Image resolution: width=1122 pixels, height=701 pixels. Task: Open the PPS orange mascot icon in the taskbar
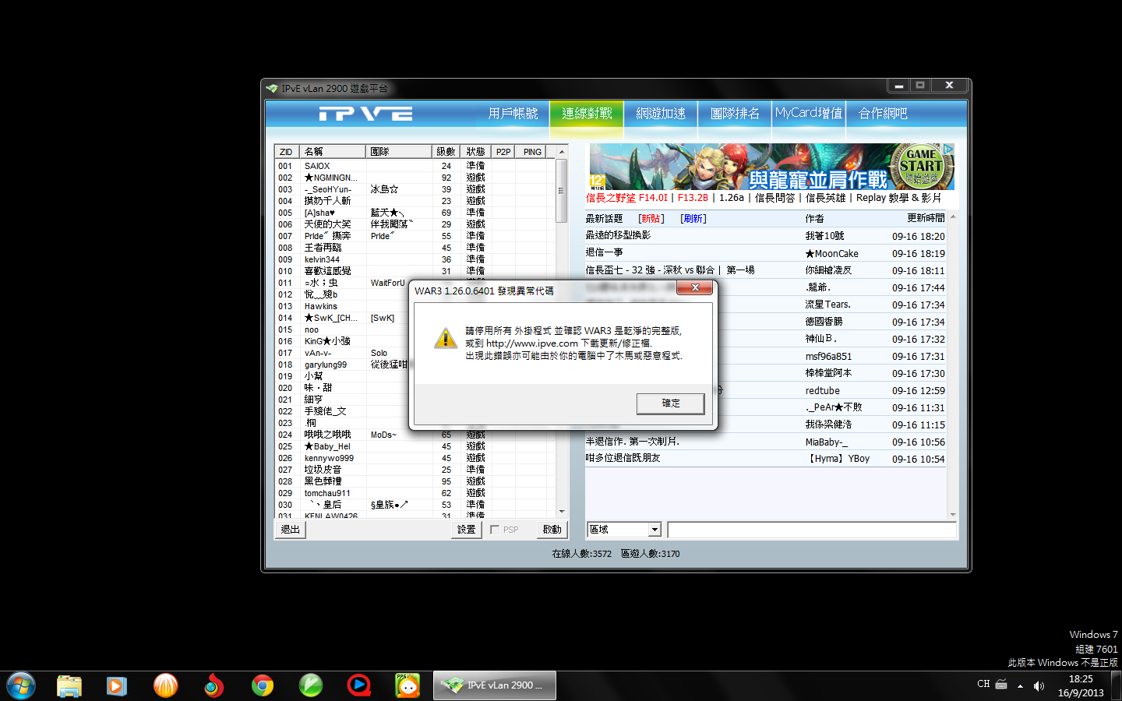tap(407, 685)
